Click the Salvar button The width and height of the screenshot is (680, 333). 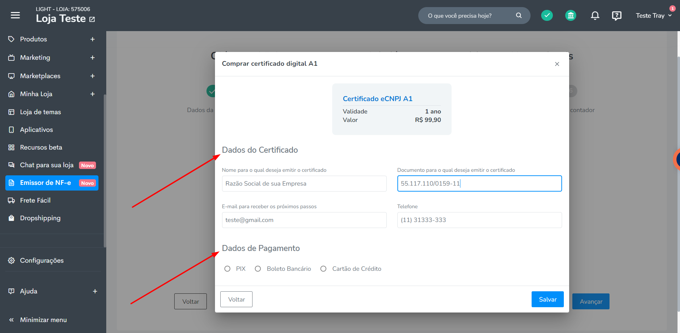tap(548, 299)
